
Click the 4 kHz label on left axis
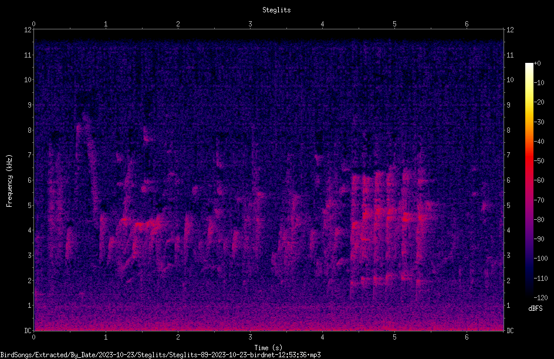click(x=30, y=230)
